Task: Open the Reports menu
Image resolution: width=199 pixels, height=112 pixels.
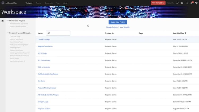Action: pyautogui.click(x=38, y=3)
